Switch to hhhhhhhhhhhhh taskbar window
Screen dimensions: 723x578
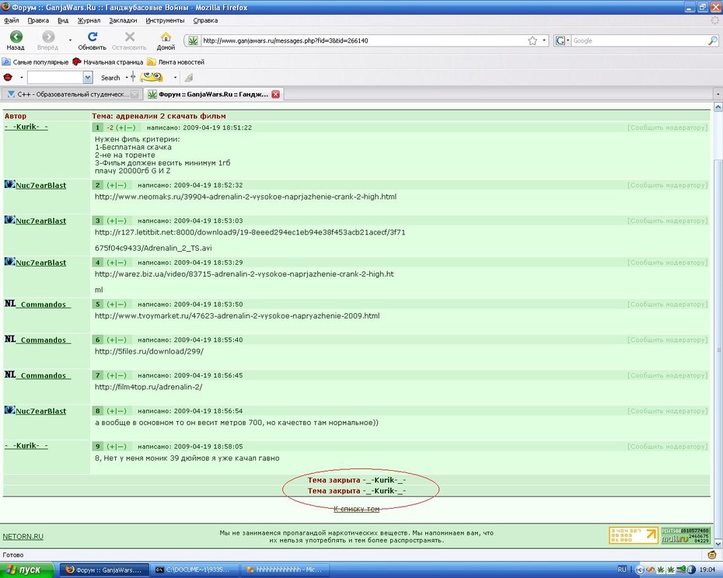coord(285,569)
